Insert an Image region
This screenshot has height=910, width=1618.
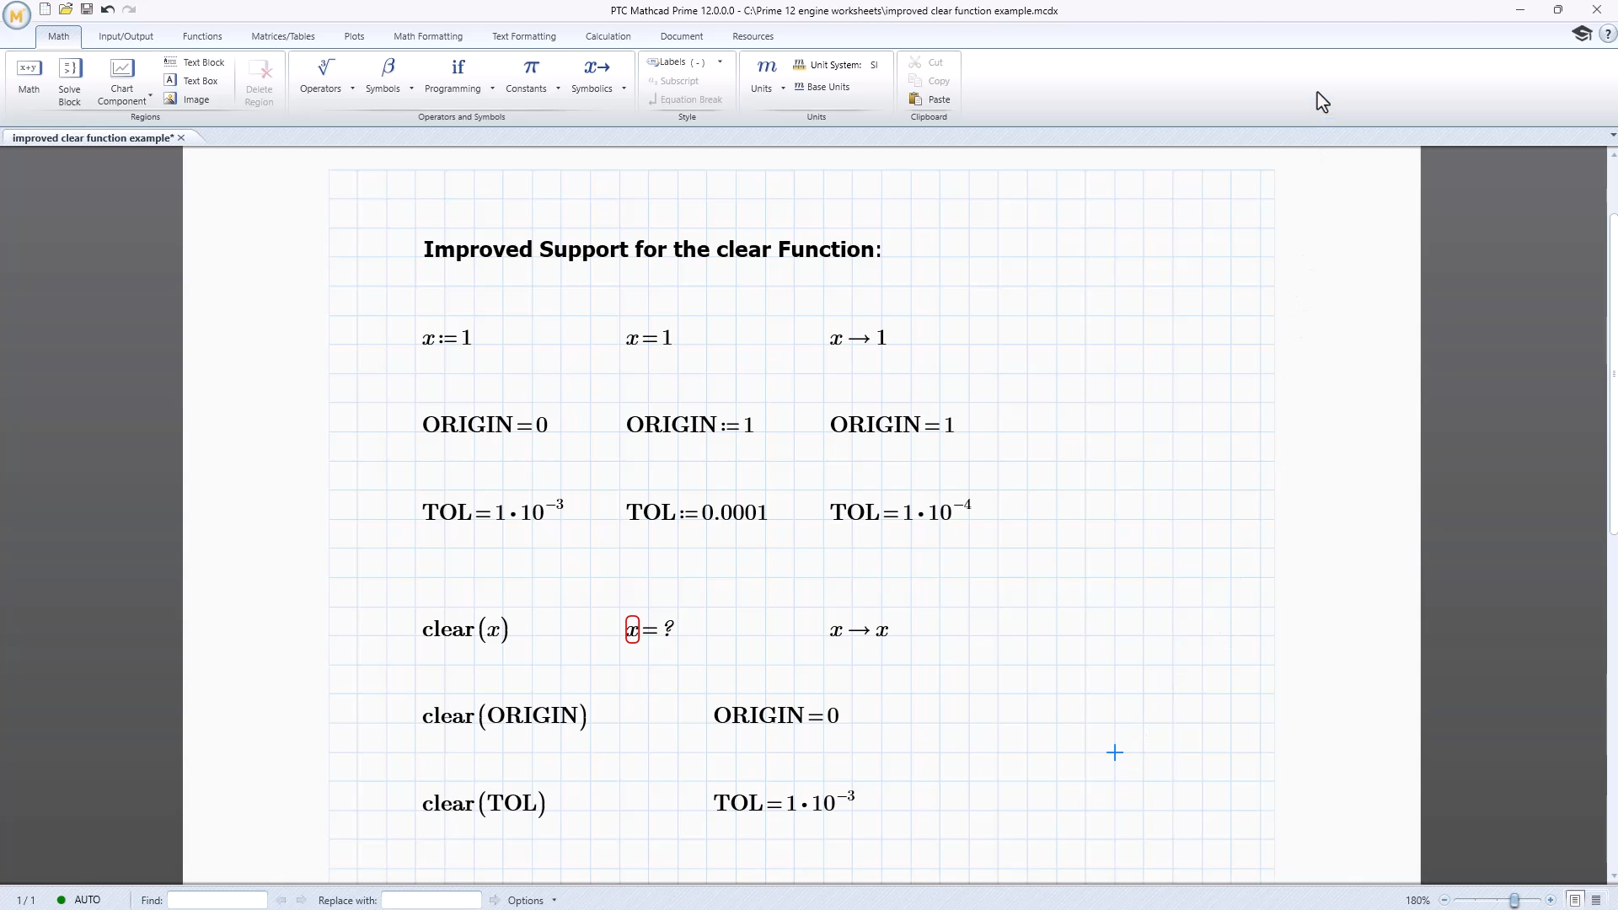pyautogui.click(x=187, y=99)
